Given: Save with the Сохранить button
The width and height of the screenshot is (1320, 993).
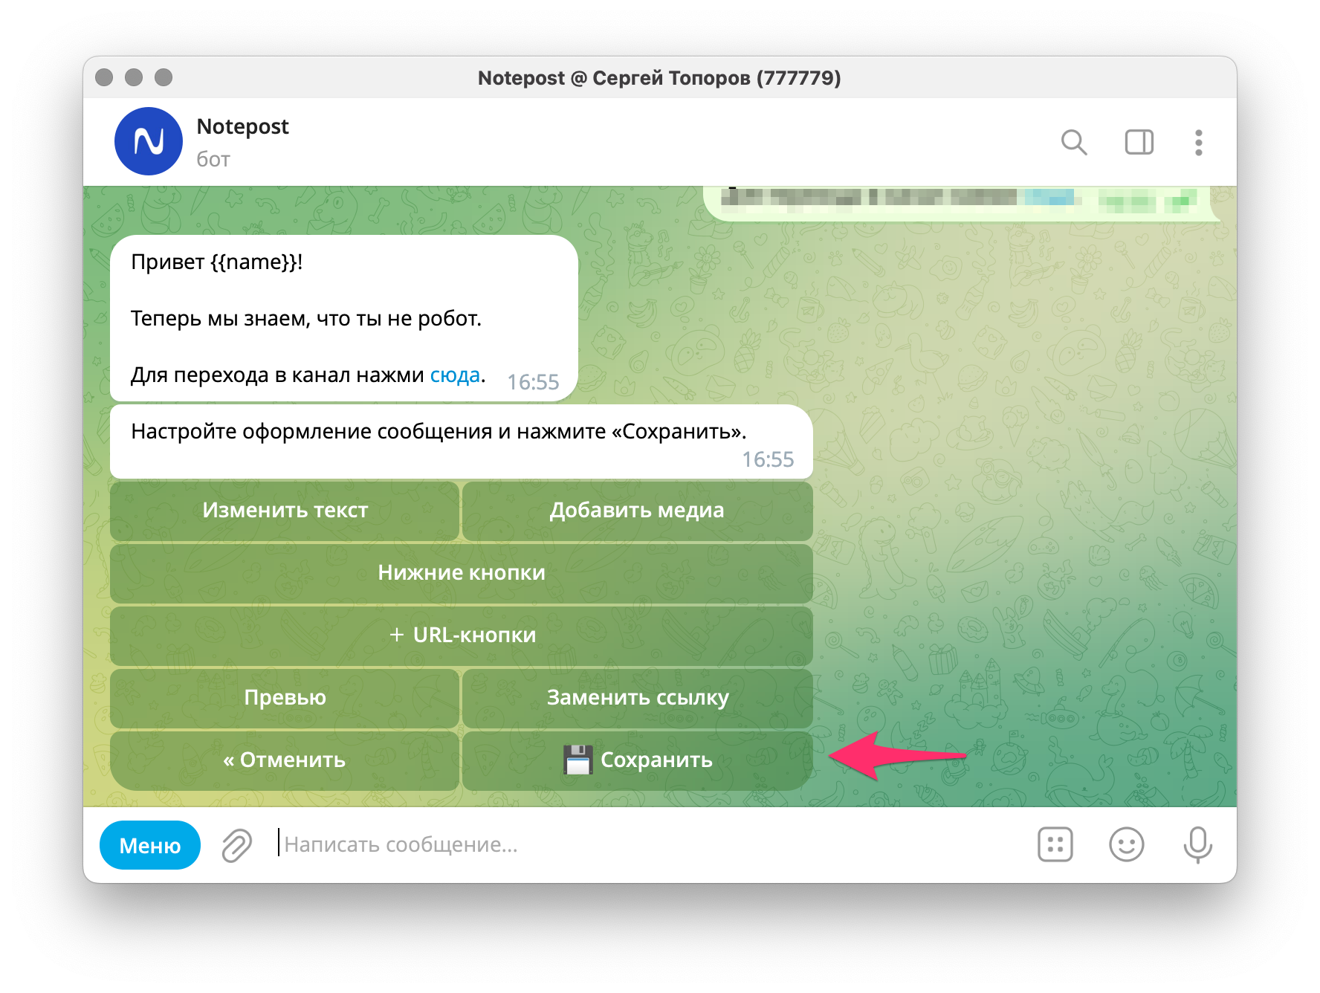Looking at the screenshot, I should click(637, 760).
